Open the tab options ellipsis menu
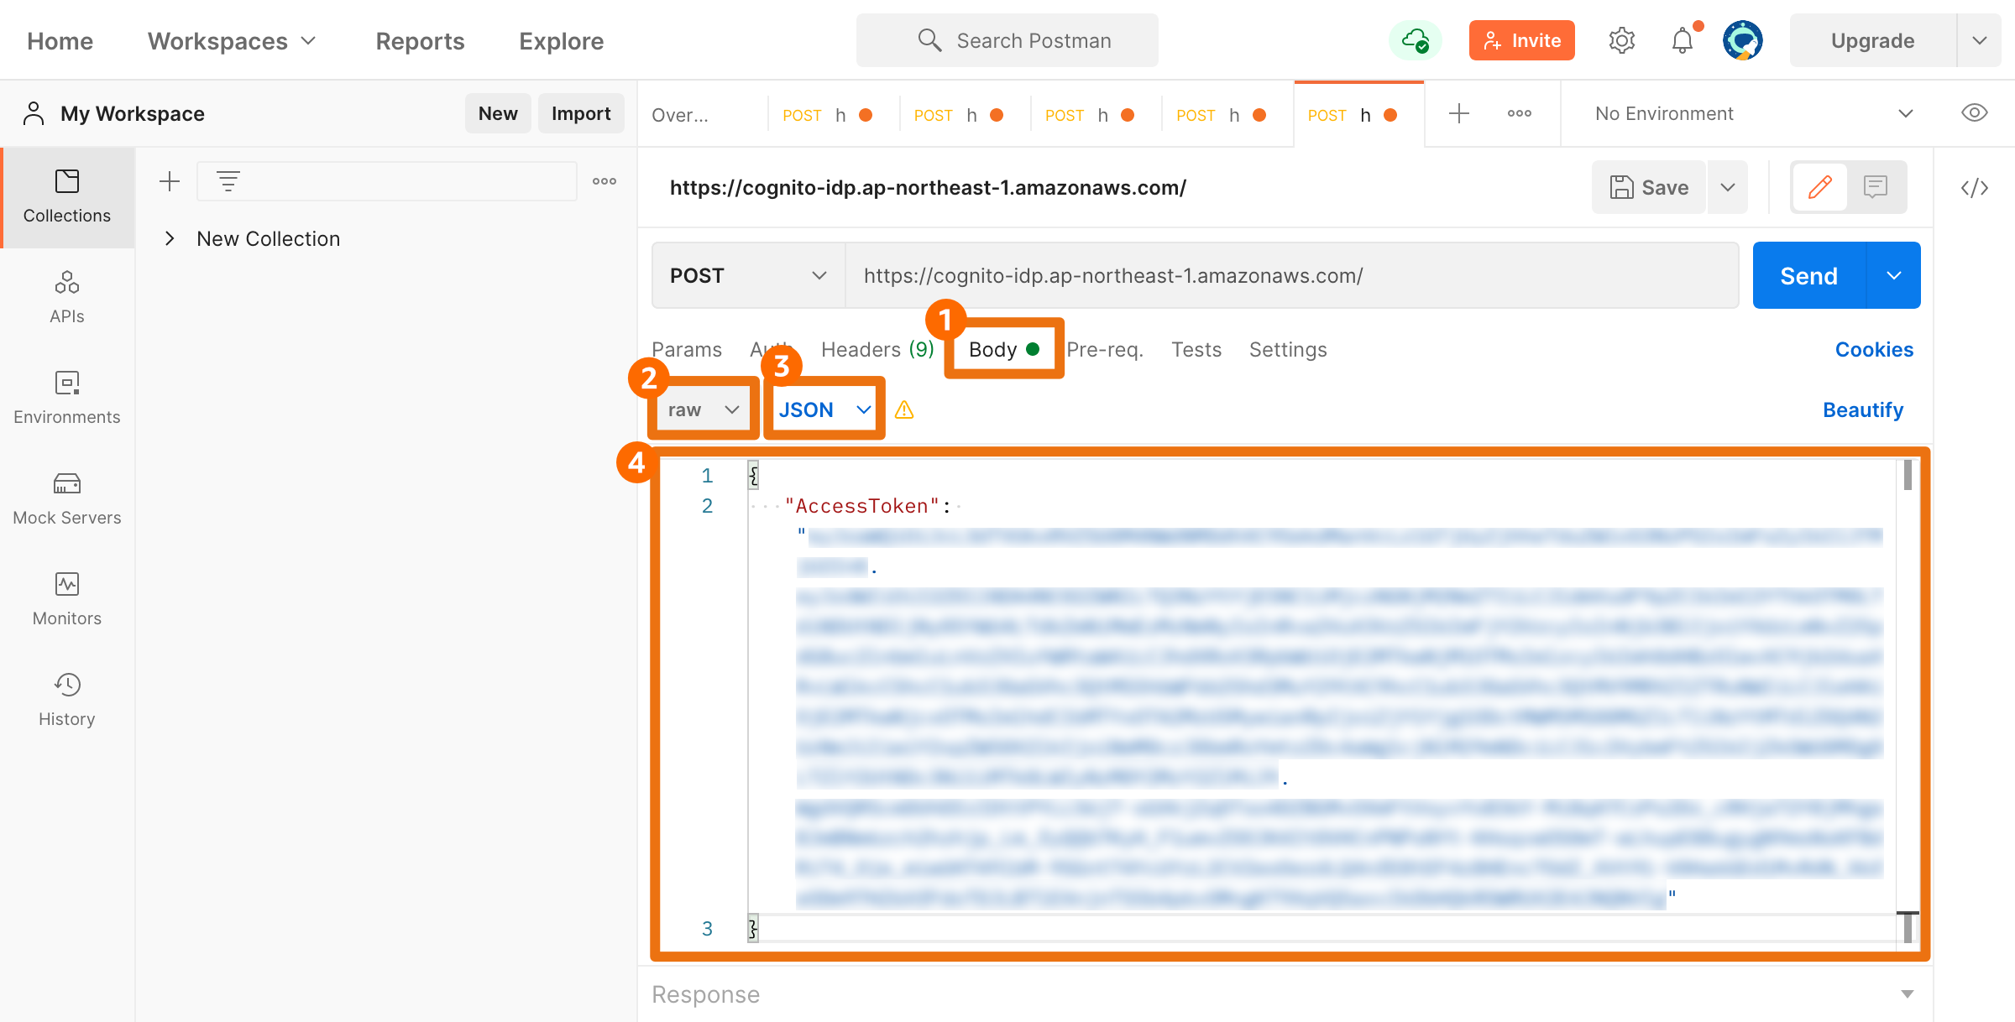This screenshot has width=2015, height=1022. 1520,113
